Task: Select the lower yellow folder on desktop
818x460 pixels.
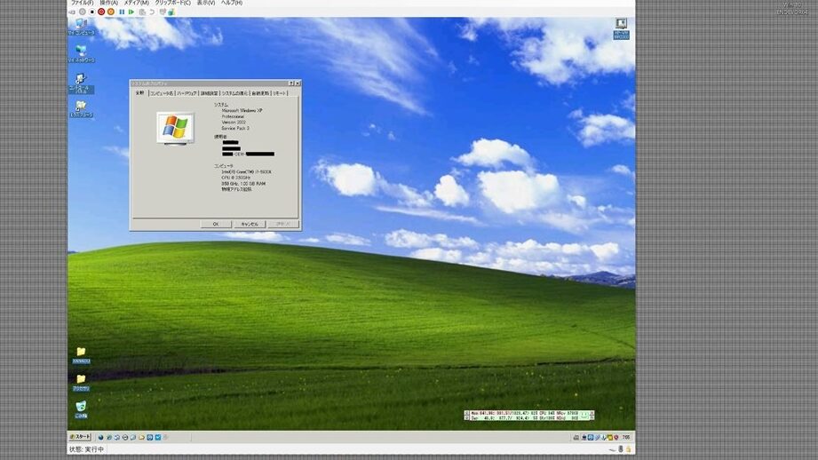Action: 81,382
